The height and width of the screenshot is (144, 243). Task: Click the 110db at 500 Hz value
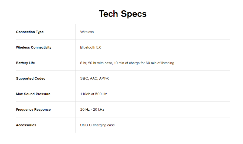coord(93,94)
